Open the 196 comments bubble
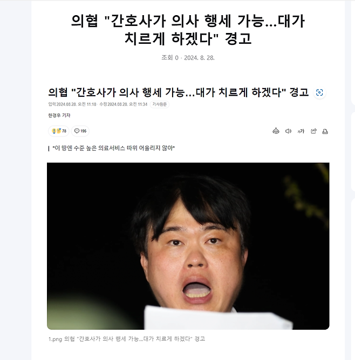 coord(80,131)
